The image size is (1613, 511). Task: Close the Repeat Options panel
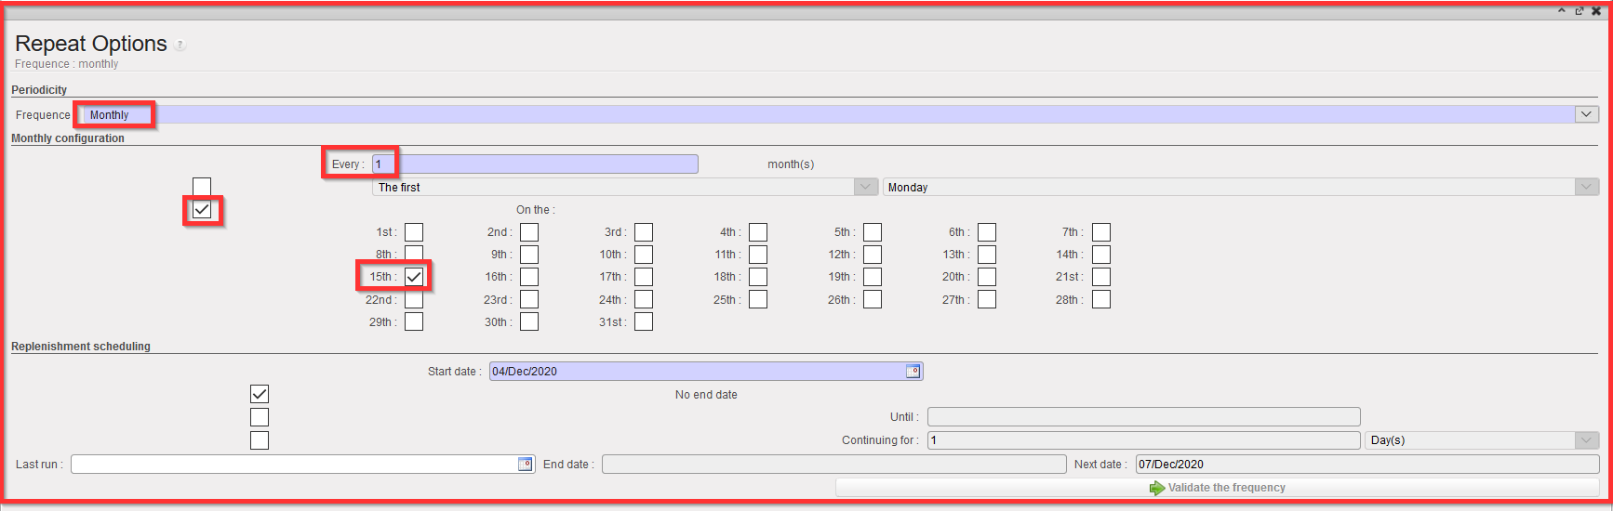coord(1596,11)
